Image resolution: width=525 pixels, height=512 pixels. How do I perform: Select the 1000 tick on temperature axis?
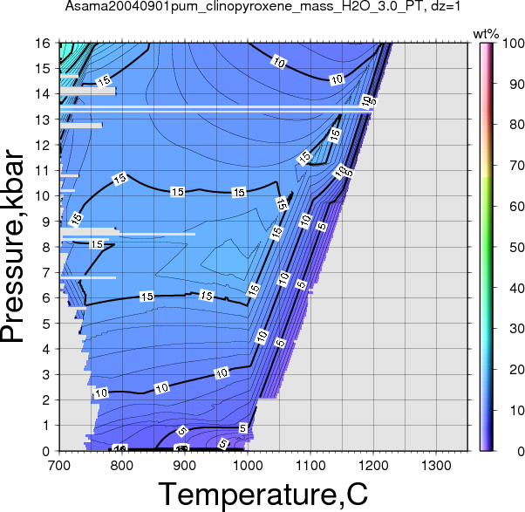[248, 466]
